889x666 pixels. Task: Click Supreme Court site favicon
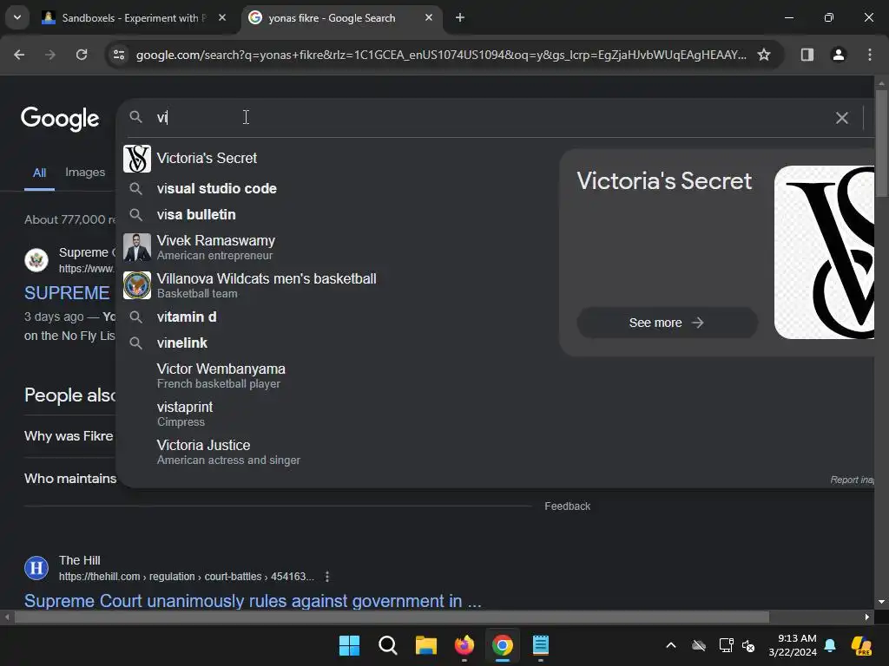(36, 260)
